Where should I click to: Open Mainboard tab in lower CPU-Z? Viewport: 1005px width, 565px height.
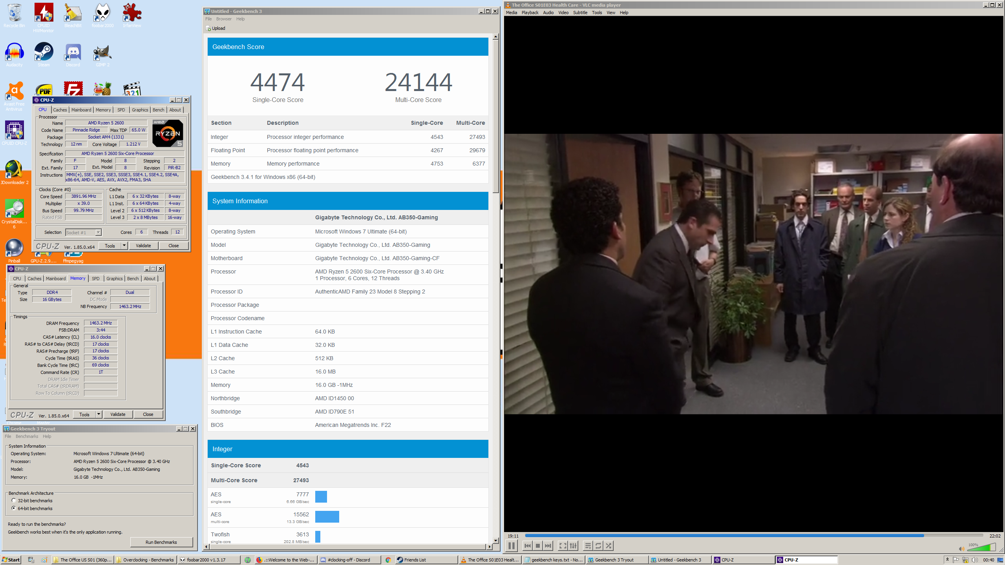pyautogui.click(x=56, y=279)
